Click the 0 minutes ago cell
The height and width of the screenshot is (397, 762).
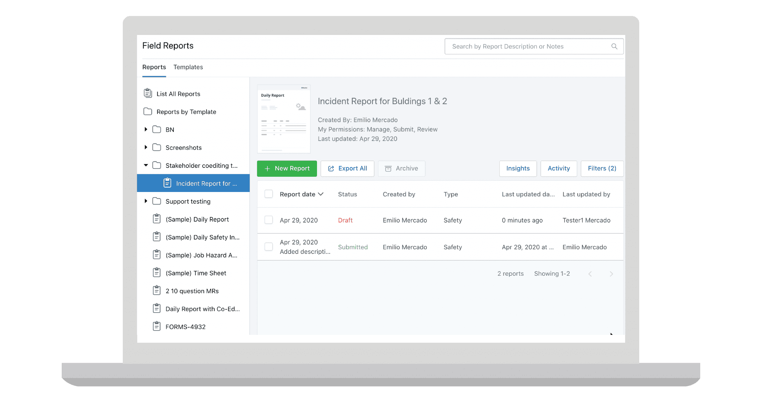[x=522, y=220]
